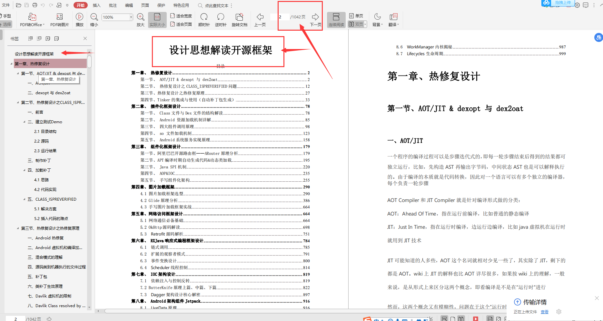Viewport: 603px width, 321px height.
Task: Collapse all bookmarks icon in 书签 panel
Action: pos(39,38)
